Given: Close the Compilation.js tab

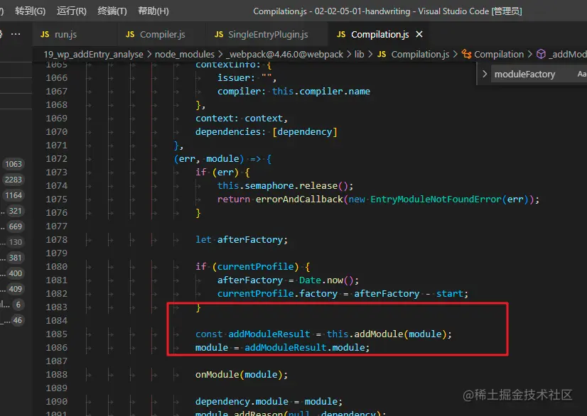Looking at the screenshot, I should tap(419, 34).
